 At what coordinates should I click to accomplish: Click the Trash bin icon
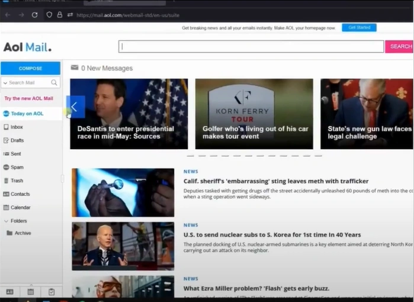coord(7,181)
